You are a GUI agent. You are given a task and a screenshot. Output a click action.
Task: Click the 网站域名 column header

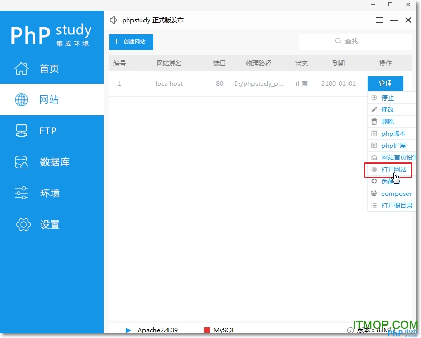tap(169, 63)
